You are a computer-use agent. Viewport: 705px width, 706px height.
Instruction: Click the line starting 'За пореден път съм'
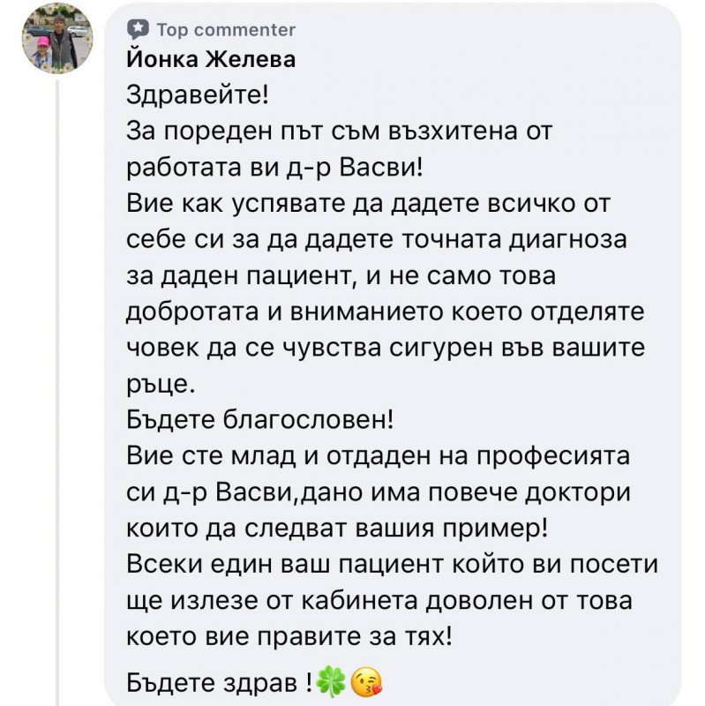[x=339, y=131]
